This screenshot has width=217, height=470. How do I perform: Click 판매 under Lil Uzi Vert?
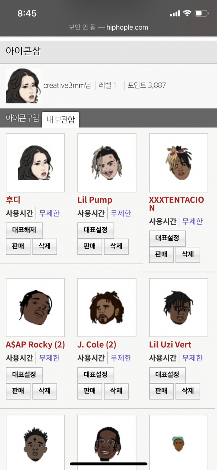click(162, 391)
